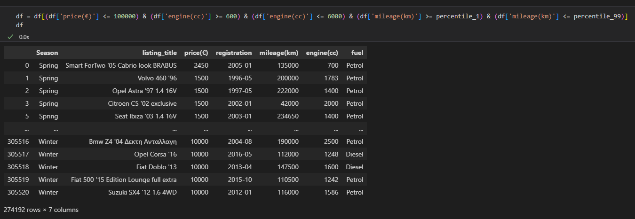Click engine value 1586

pos(331,192)
